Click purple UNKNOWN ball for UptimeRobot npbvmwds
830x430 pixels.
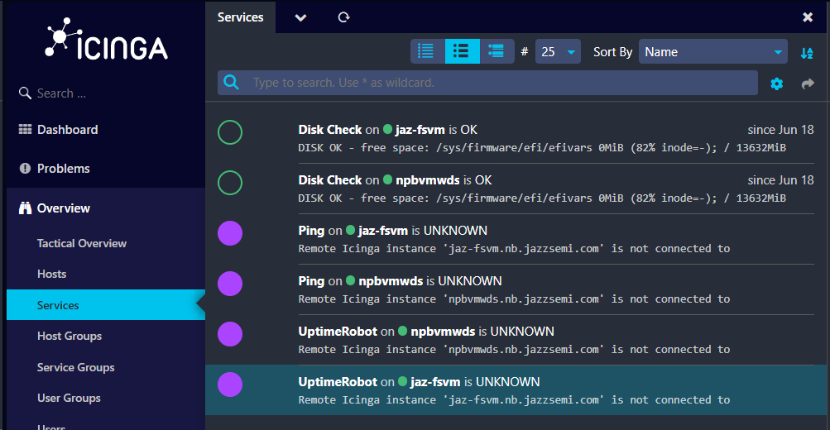pyautogui.click(x=230, y=334)
